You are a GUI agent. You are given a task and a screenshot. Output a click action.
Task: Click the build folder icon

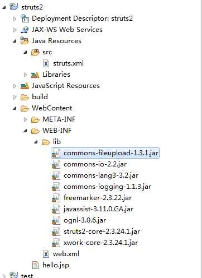[x=25, y=97]
